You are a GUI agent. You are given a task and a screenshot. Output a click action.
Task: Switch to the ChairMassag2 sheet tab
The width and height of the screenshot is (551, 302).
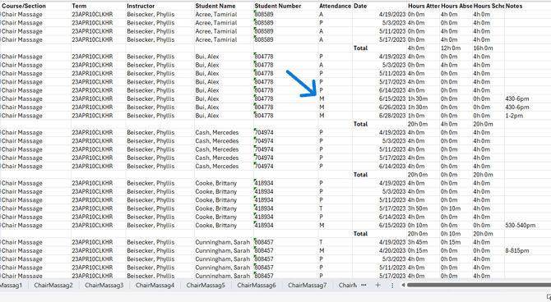coord(53,285)
